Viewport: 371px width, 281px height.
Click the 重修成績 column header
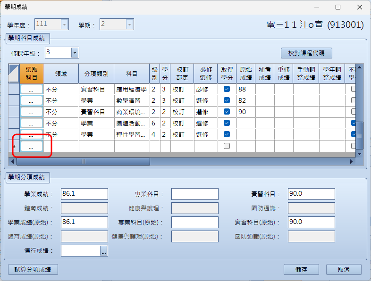pyautogui.click(x=284, y=74)
